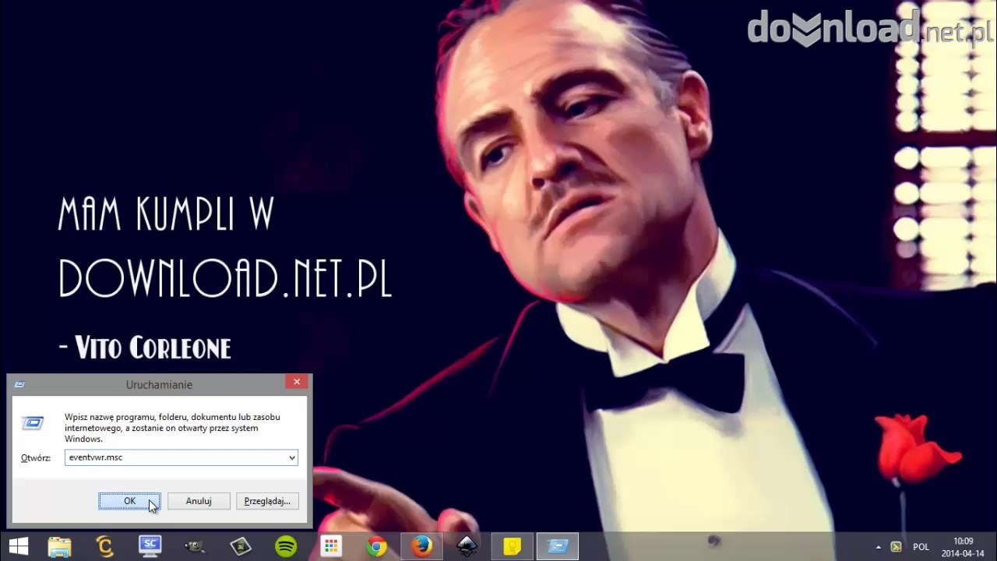Launch Google Chrome from the taskbar
997x561 pixels.
(376, 546)
